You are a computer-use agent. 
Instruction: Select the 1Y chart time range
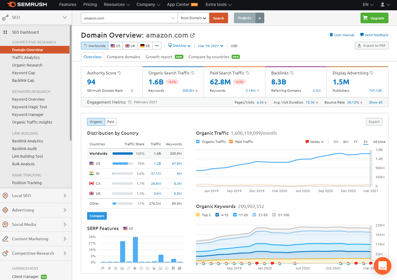(x=356, y=142)
